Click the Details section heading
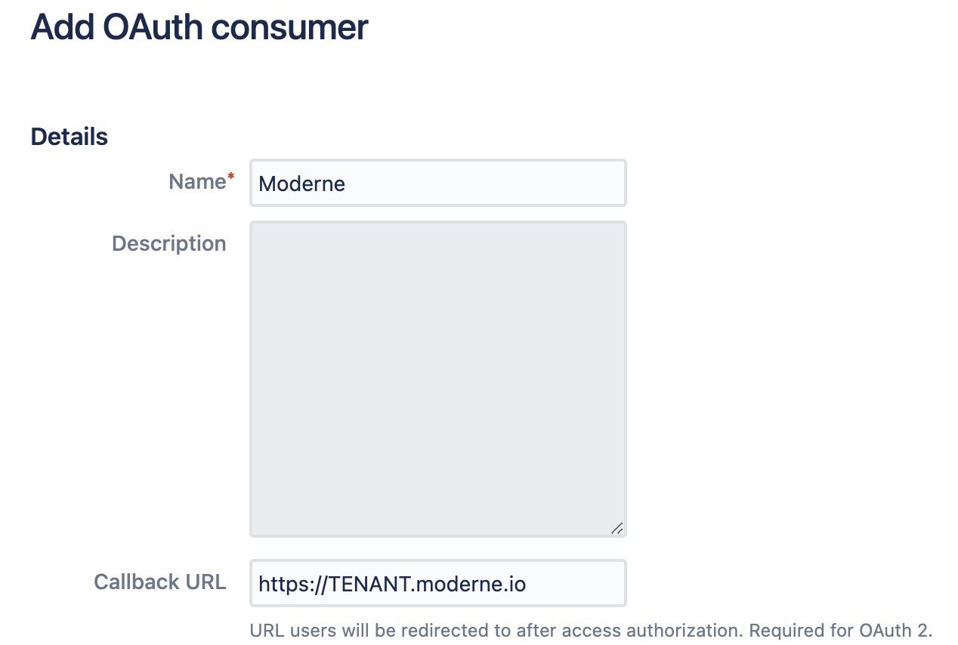Image resolution: width=958 pixels, height=645 pixels. pyautogui.click(x=70, y=137)
